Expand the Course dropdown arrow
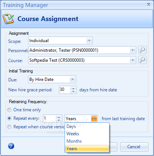The image size is (154, 156). 132,60
